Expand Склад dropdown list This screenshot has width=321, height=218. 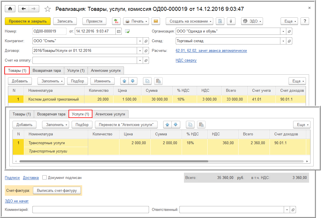click(283, 41)
